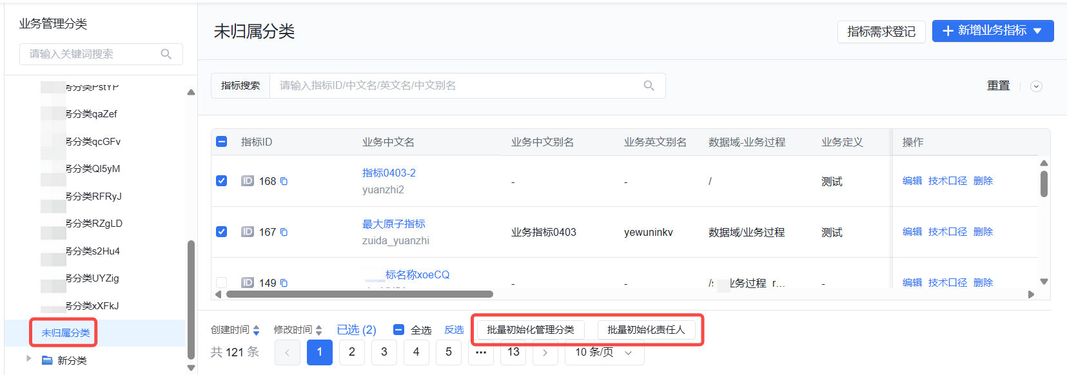Screen dimensions: 1067x375
Task: Select category ending qcGFv
Action: coord(93,142)
